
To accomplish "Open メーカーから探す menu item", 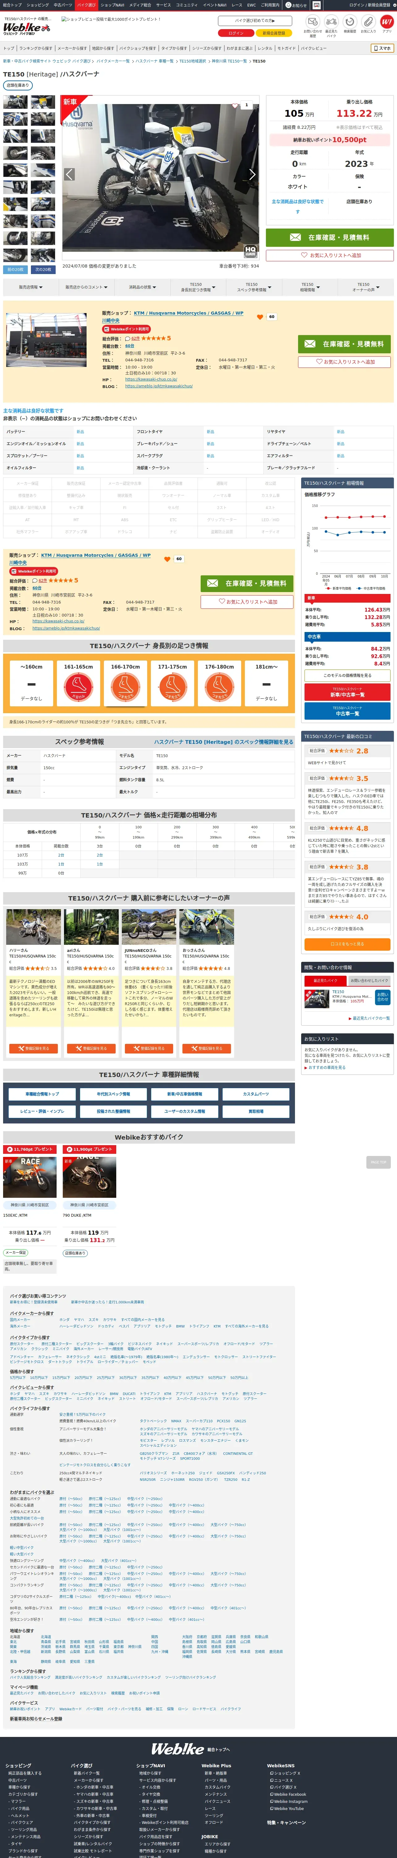I will click(72, 48).
